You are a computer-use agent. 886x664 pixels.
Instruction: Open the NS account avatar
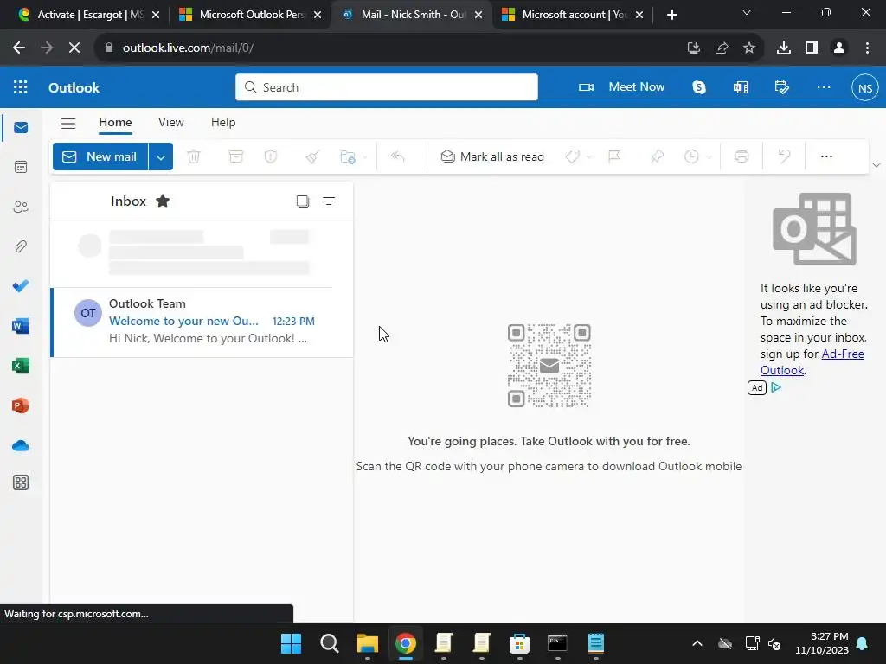(x=864, y=87)
